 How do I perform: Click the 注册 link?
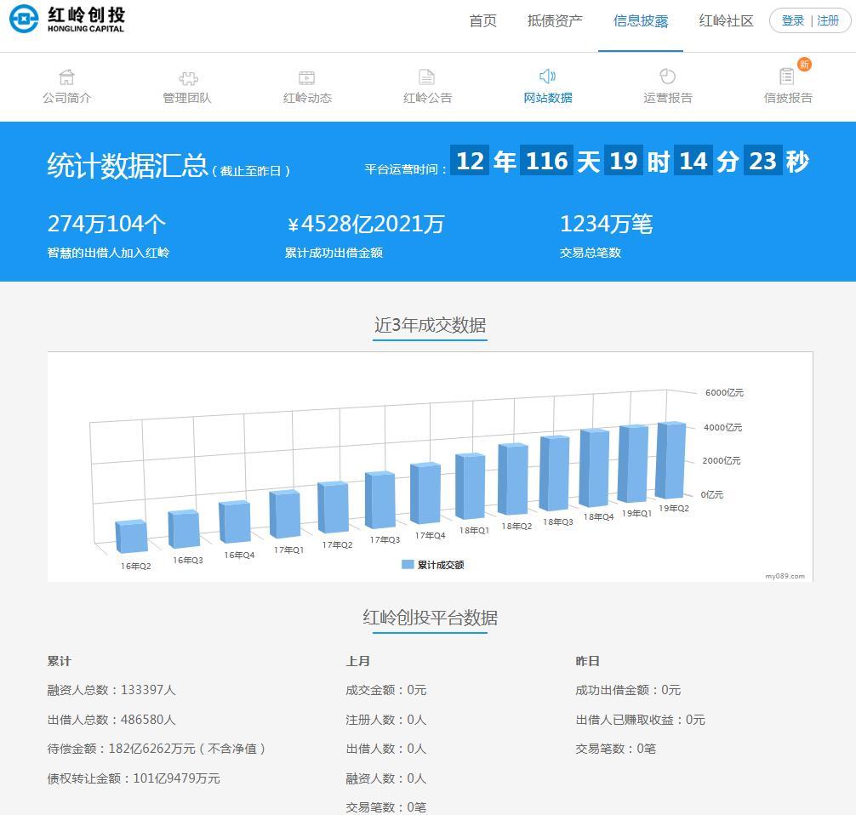pos(828,20)
